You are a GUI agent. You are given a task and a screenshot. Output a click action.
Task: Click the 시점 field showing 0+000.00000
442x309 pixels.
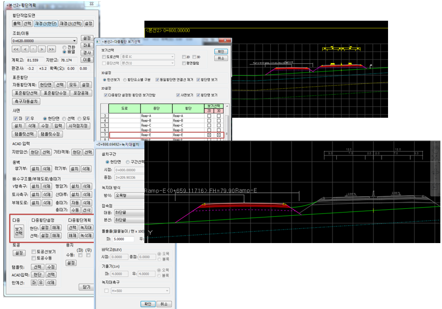[x=129, y=170]
